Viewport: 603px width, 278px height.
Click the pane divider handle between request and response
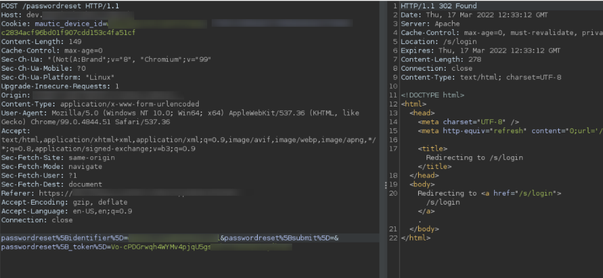[x=386, y=185]
